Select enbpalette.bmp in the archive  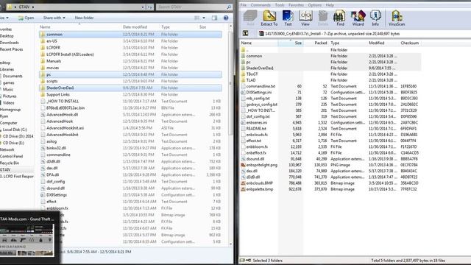pos(260,189)
